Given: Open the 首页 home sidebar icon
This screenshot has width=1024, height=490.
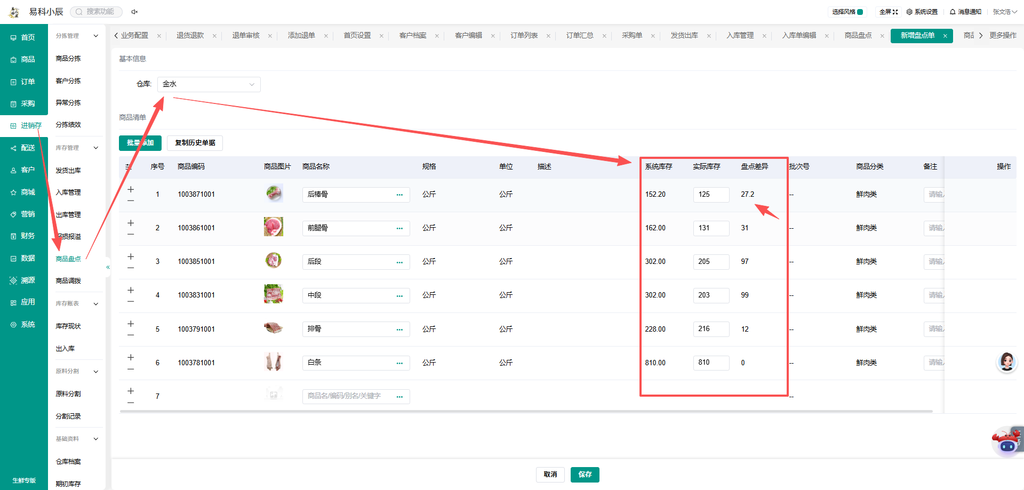Looking at the screenshot, I should 23,37.
